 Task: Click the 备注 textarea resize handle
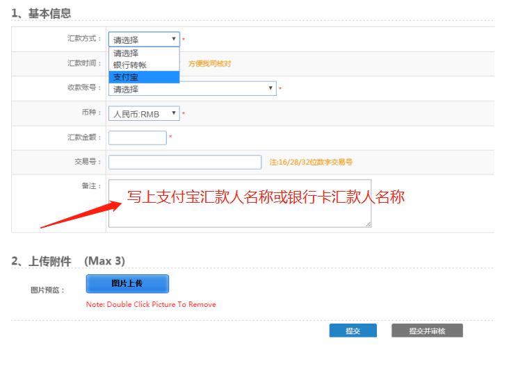coord(369,224)
